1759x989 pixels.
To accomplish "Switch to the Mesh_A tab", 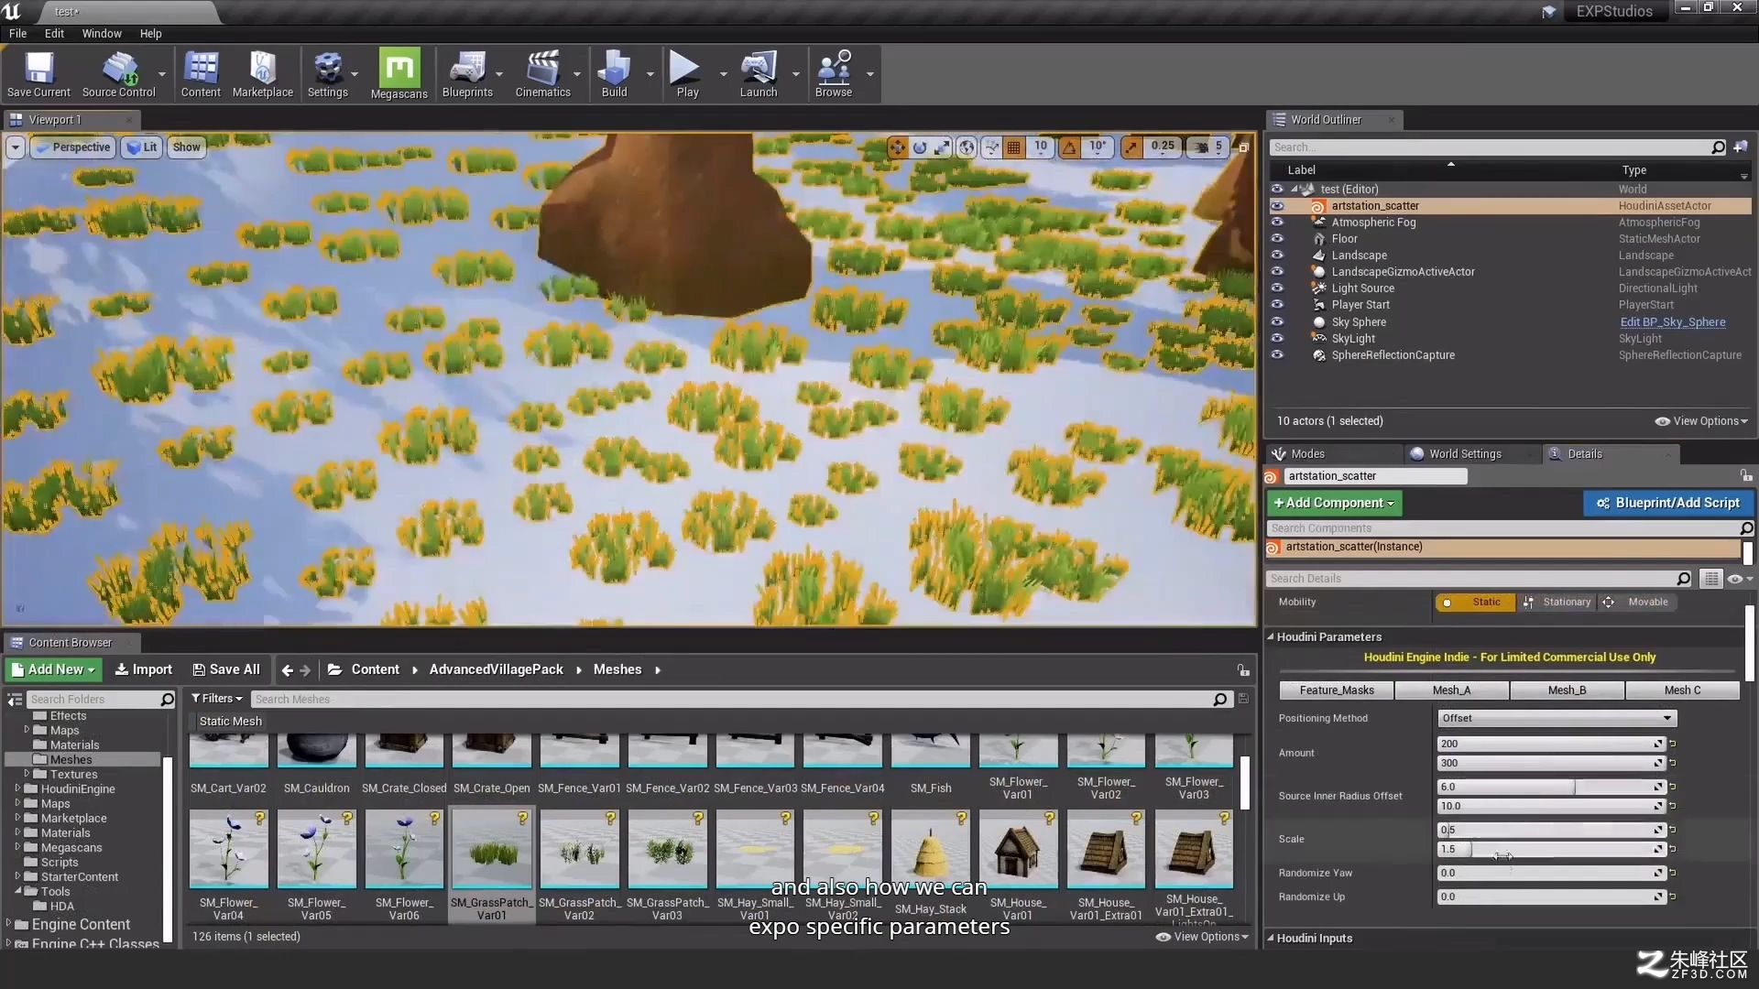I will click(1451, 690).
